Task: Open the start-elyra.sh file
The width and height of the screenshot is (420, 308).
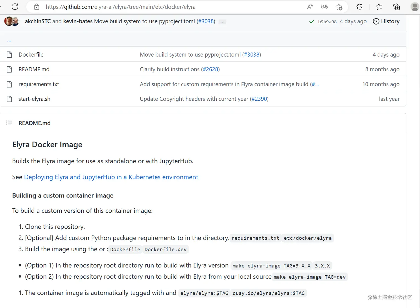Action: (x=34, y=99)
